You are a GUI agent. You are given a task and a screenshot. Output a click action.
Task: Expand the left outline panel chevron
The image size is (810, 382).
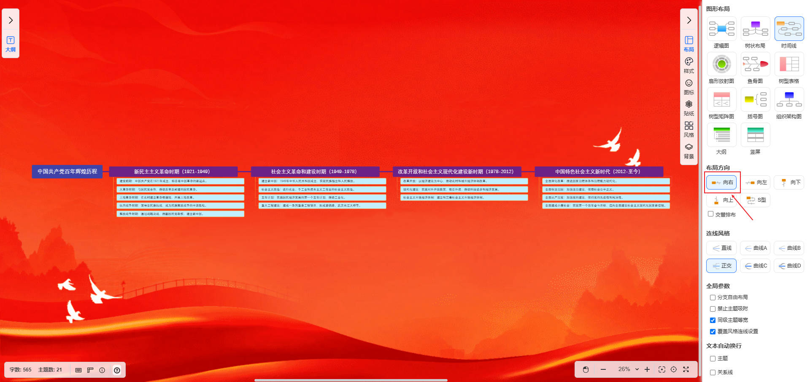11,20
